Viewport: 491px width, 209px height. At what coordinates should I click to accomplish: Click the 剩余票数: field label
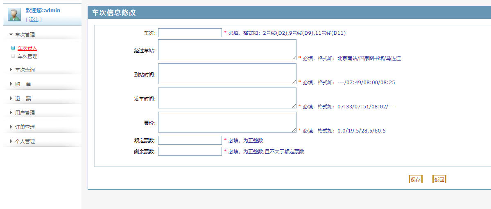point(145,152)
